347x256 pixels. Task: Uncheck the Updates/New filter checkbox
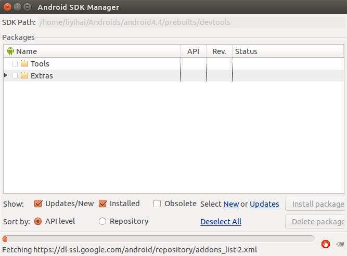38,204
